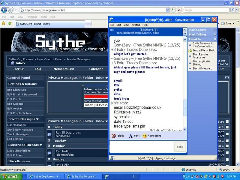Open Favorites Center yellow star icon

(4, 23)
